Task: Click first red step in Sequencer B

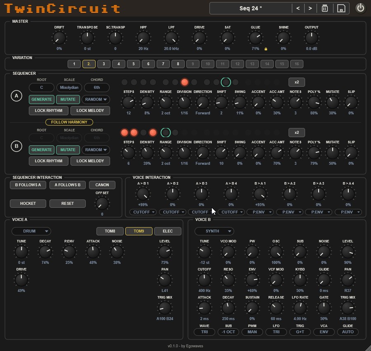Action: pos(124,133)
